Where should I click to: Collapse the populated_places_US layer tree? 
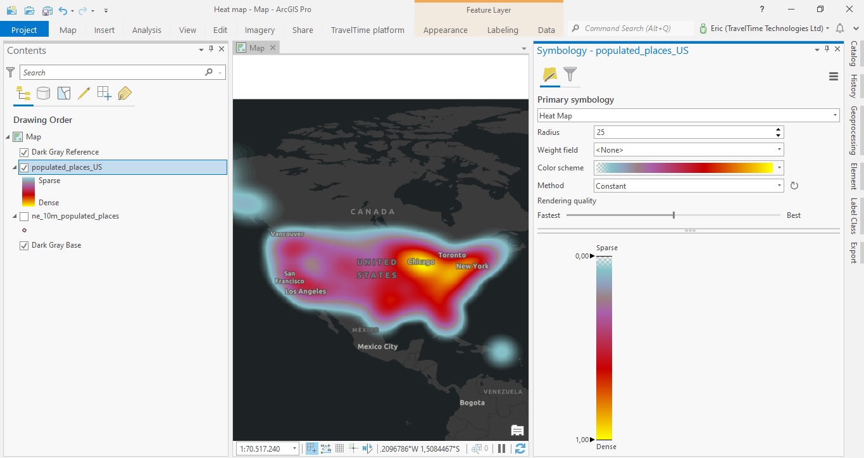[x=13, y=167]
